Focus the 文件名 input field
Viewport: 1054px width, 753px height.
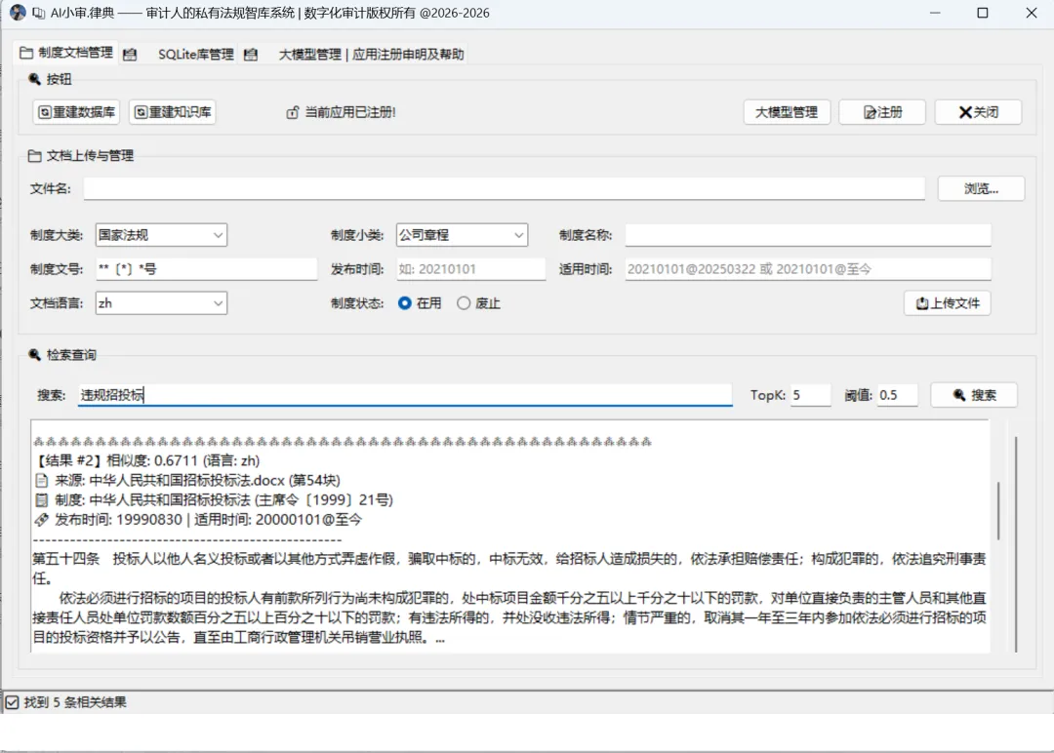pos(505,189)
